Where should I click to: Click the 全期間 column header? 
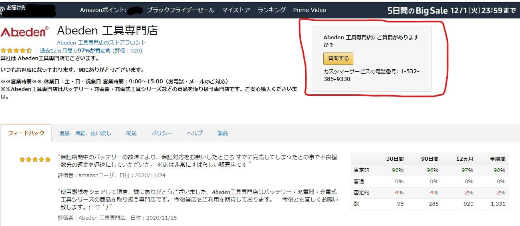coord(498,159)
